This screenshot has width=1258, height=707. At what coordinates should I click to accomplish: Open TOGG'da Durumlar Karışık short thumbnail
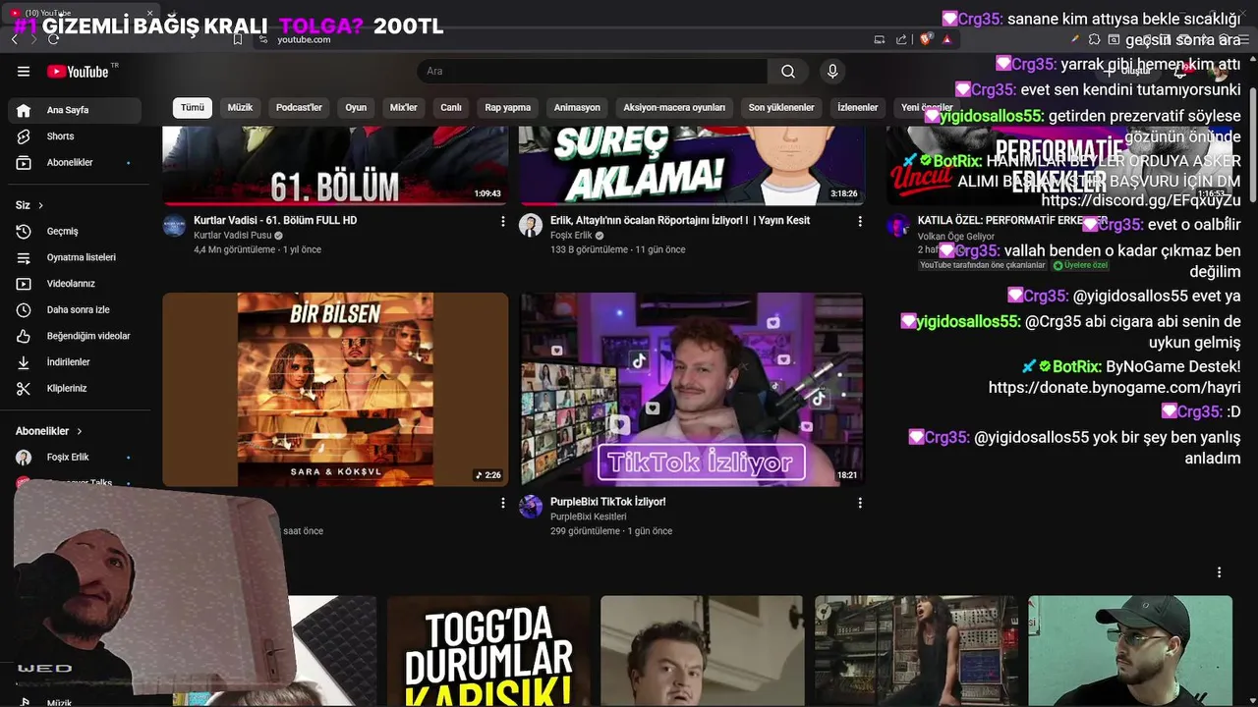point(488,650)
